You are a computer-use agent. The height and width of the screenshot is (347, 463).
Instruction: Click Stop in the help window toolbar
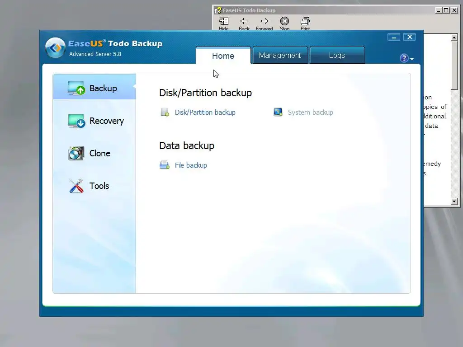click(285, 23)
